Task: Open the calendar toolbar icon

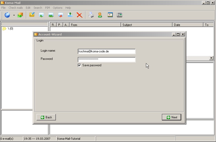Action: coord(110,15)
